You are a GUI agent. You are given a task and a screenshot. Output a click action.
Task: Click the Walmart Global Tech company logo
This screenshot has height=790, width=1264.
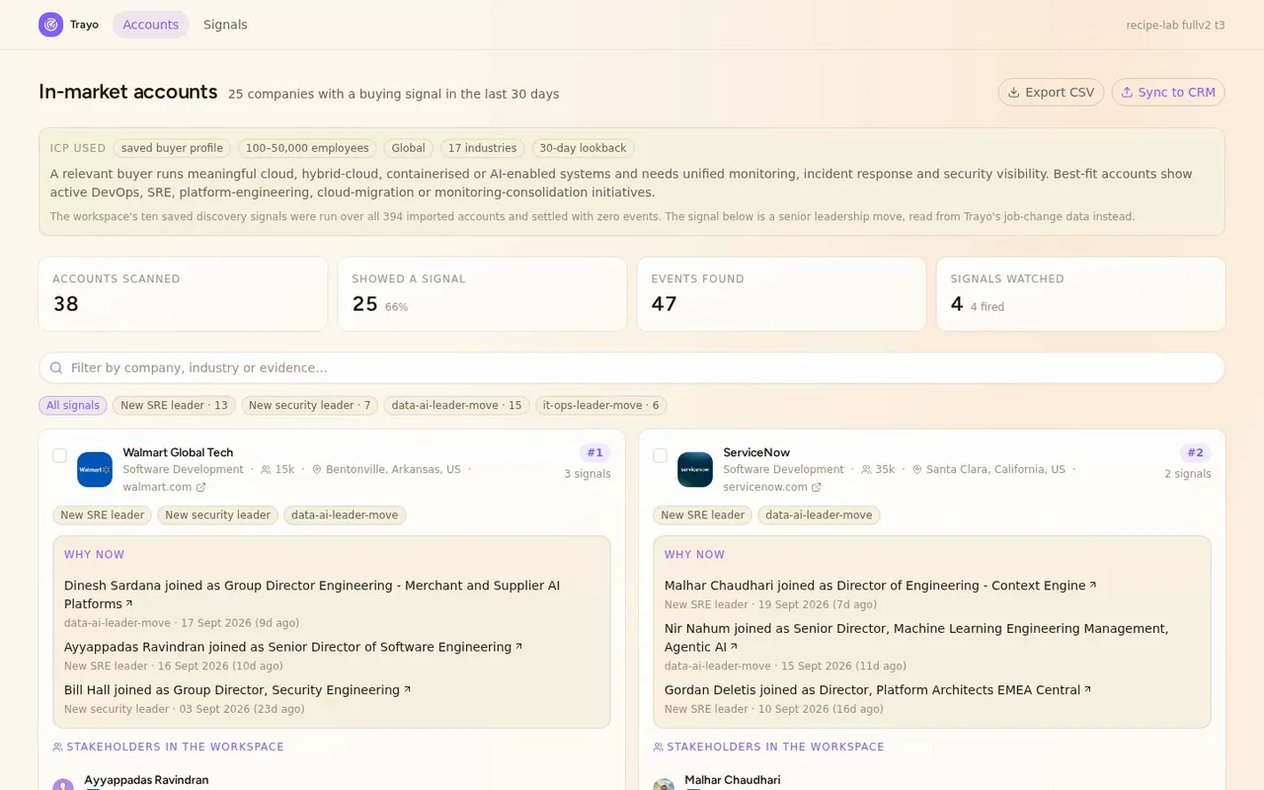click(x=95, y=470)
